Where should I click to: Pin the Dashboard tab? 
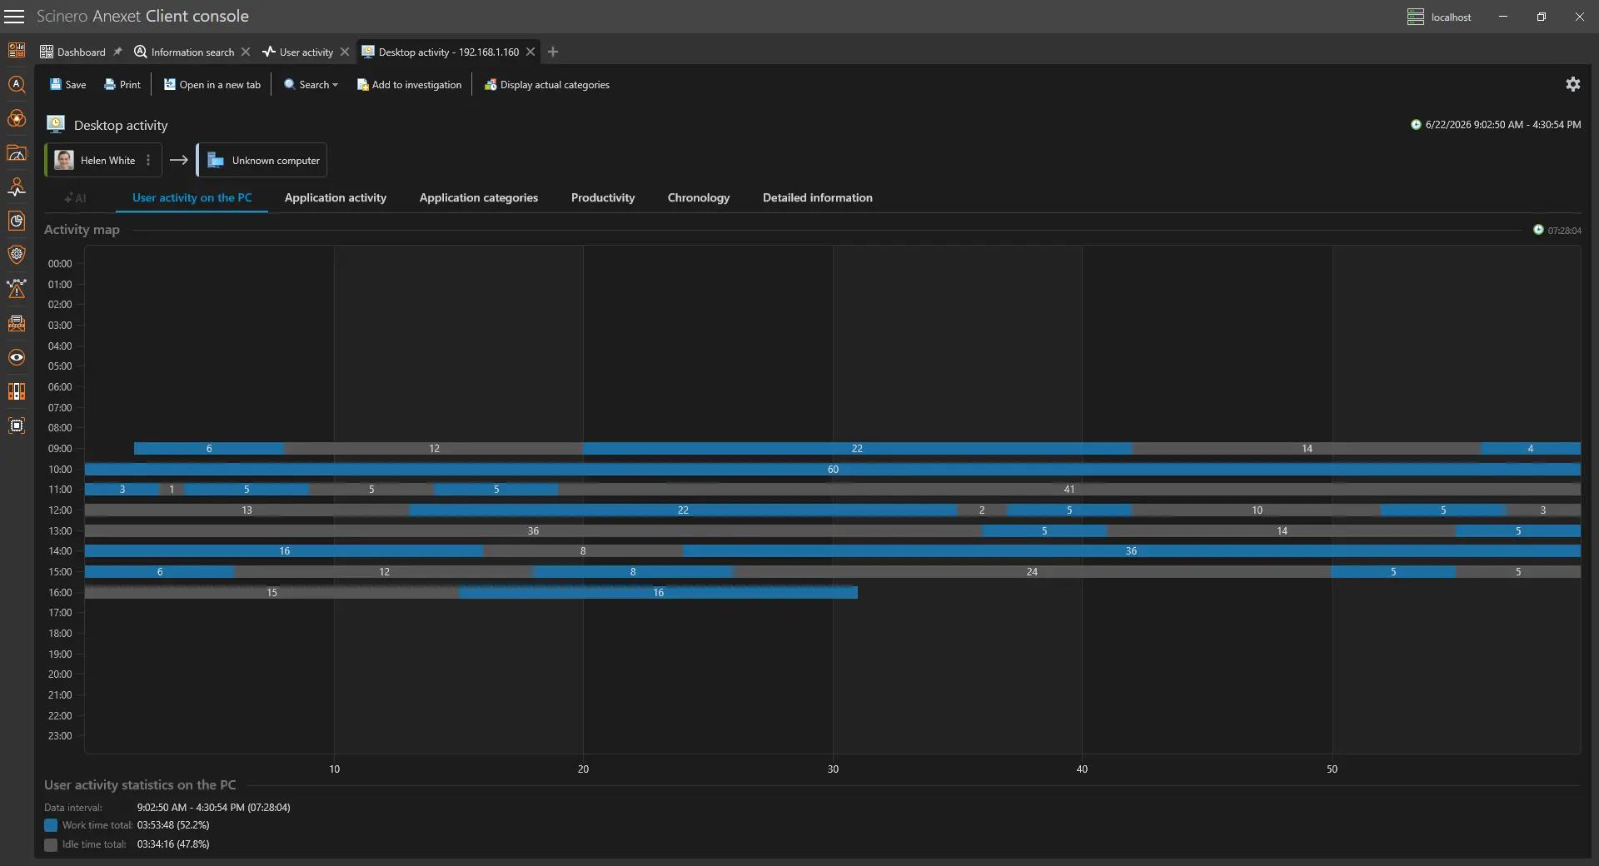point(117,52)
